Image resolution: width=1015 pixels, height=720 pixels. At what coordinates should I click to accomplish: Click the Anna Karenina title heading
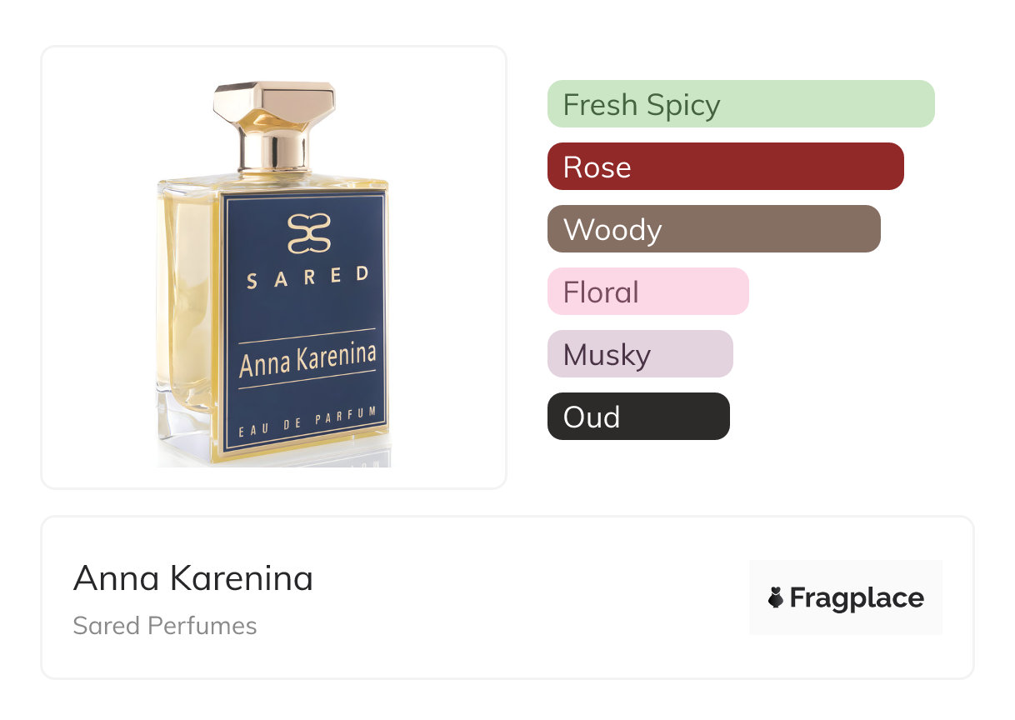point(193,578)
